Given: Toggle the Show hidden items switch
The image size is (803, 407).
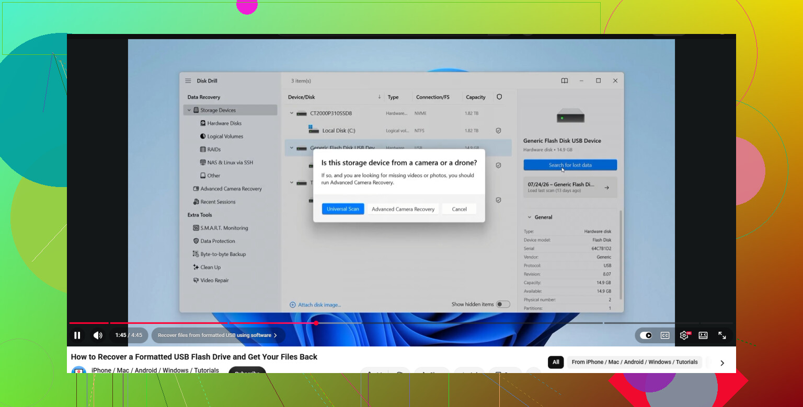Looking at the screenshot, I should click(x=503, y=304).
